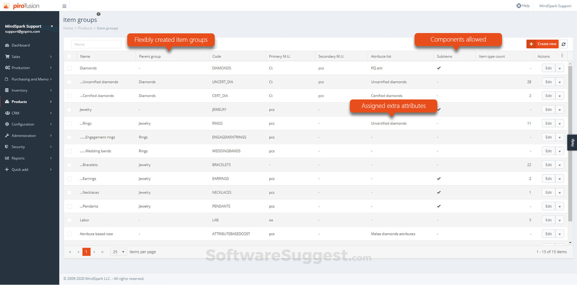
Task: Click the CRM people icon
Action: pos(7,113)
